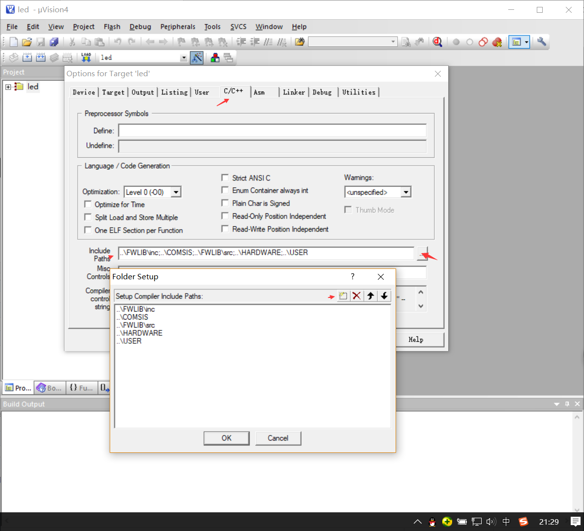This screenshot has width=584, height=531.
Task: Enable Strict ANSI C checkbox
Action: (225, 178)
